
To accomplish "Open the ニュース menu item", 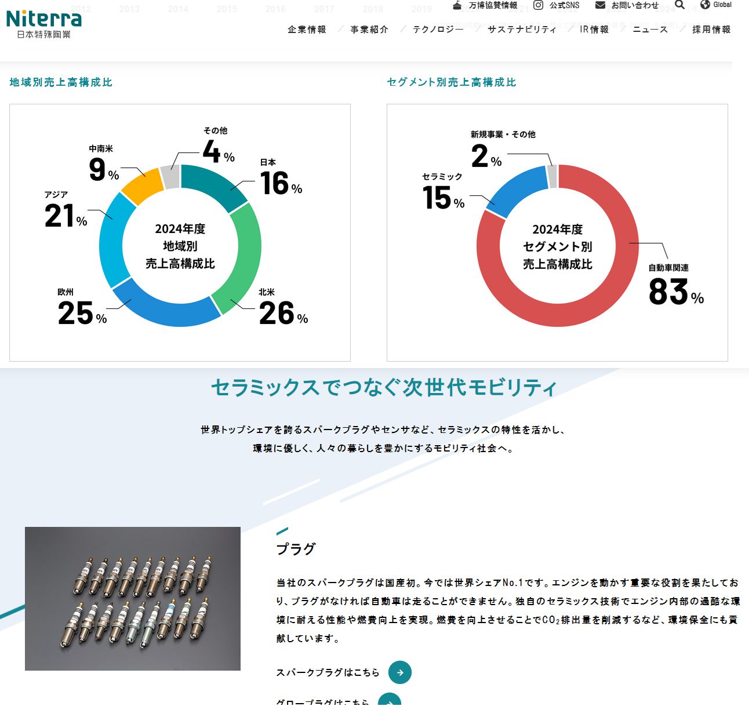I will [650, 30].
